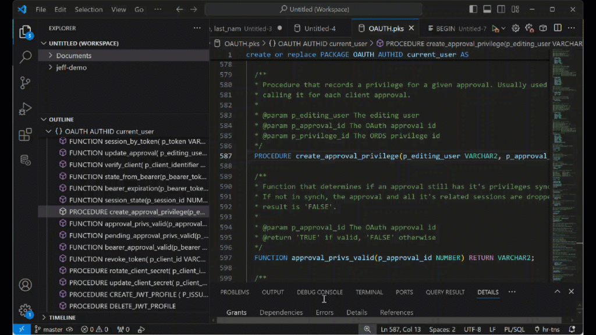Click the Accounts icon in the activity bar
Screen dimensions: 596x335
(24, 285)
